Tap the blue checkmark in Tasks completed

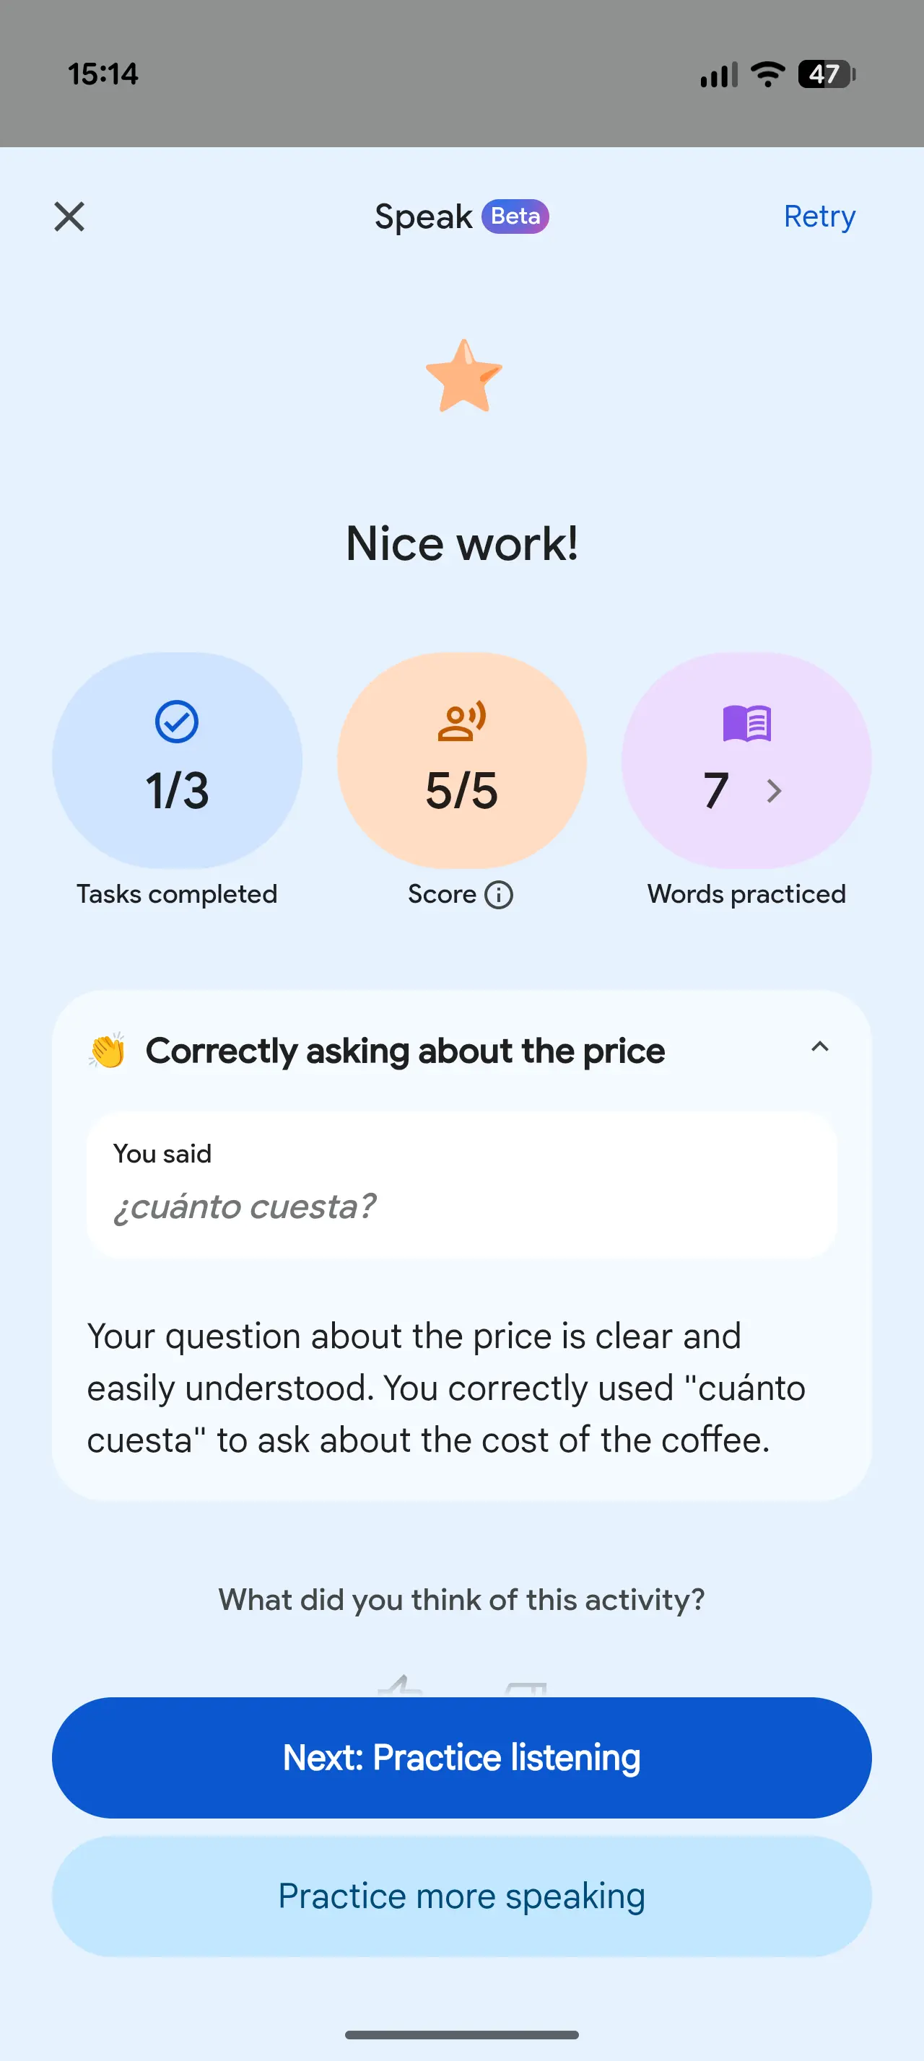(x=177, y=722)
